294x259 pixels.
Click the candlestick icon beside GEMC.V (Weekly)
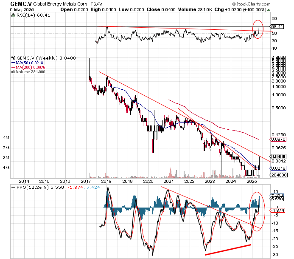(14, 58)
